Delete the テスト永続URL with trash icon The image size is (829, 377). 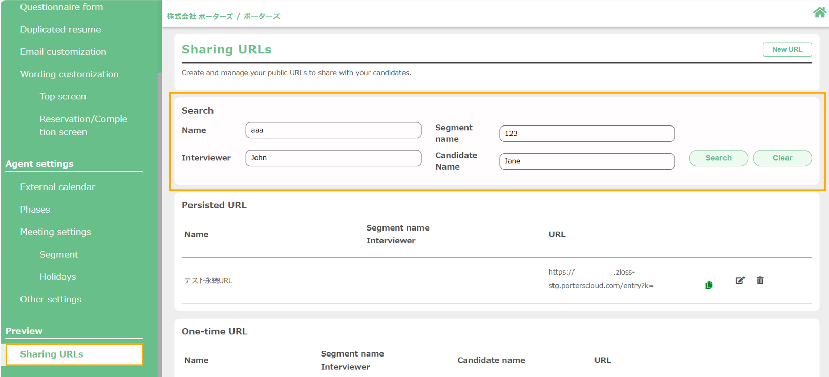760,280
